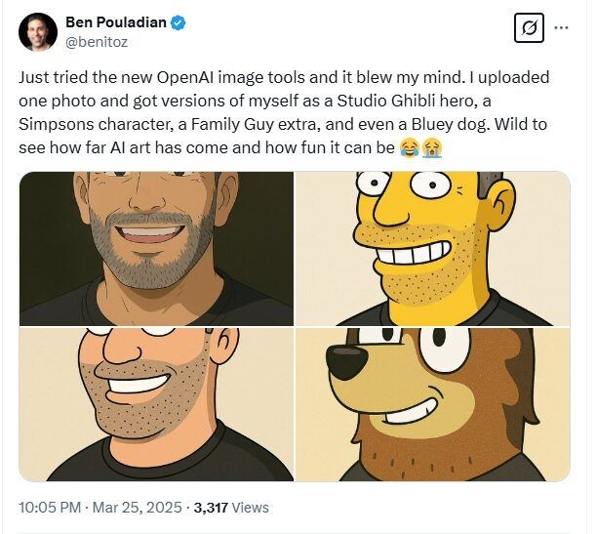
Task: Expand the brown Bluey dog image
Action: 432,404
